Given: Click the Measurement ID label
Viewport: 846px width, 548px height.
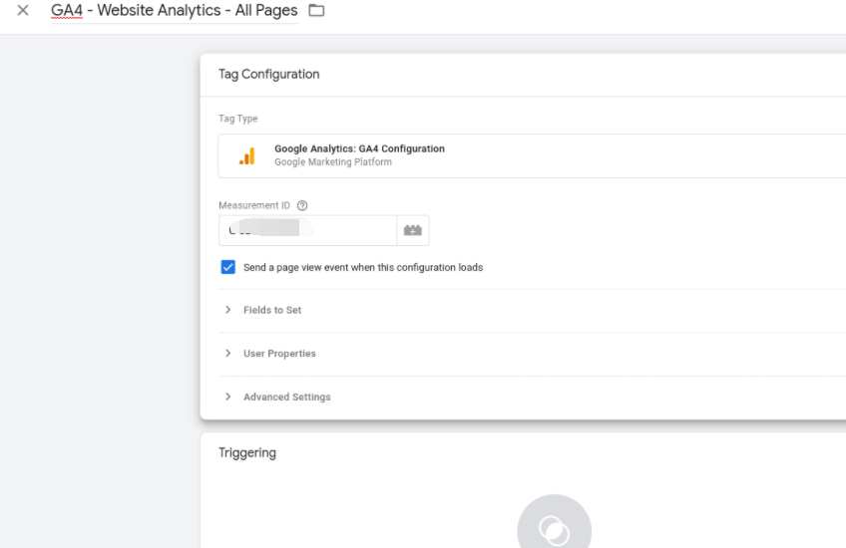Looking at the screenshot, I should click(254, 205).
